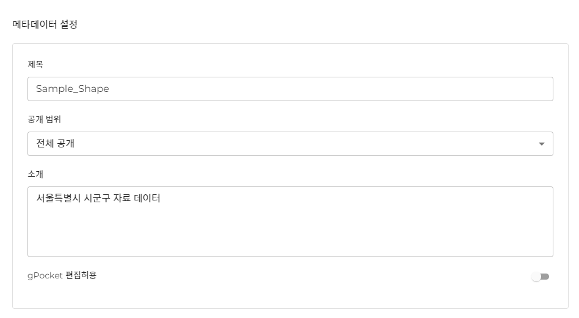
Task: Place cursor after Sample_Shape in title field
Action: (x=110, y=89)
